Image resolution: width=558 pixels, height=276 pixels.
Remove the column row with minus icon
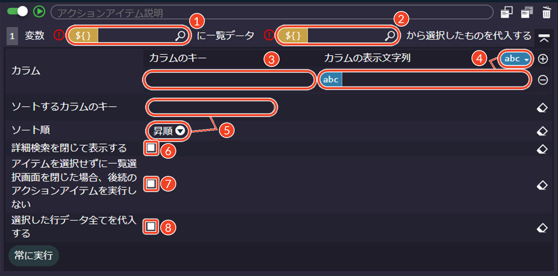click(543, 80)
